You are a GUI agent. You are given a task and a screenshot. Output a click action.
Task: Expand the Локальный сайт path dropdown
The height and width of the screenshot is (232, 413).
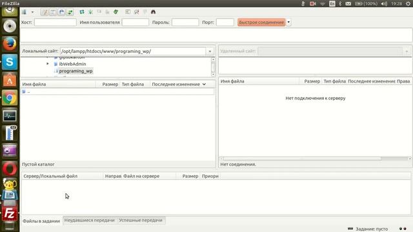(210, 52)
